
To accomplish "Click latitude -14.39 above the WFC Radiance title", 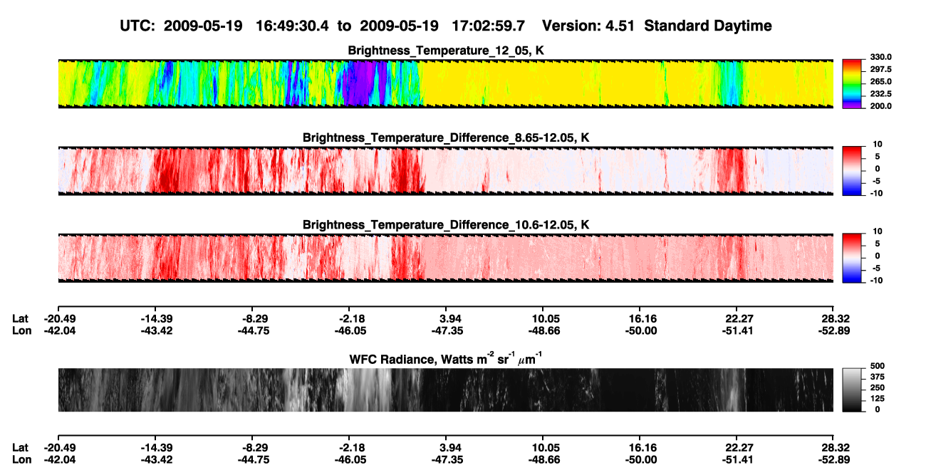I will coord(157,319).
